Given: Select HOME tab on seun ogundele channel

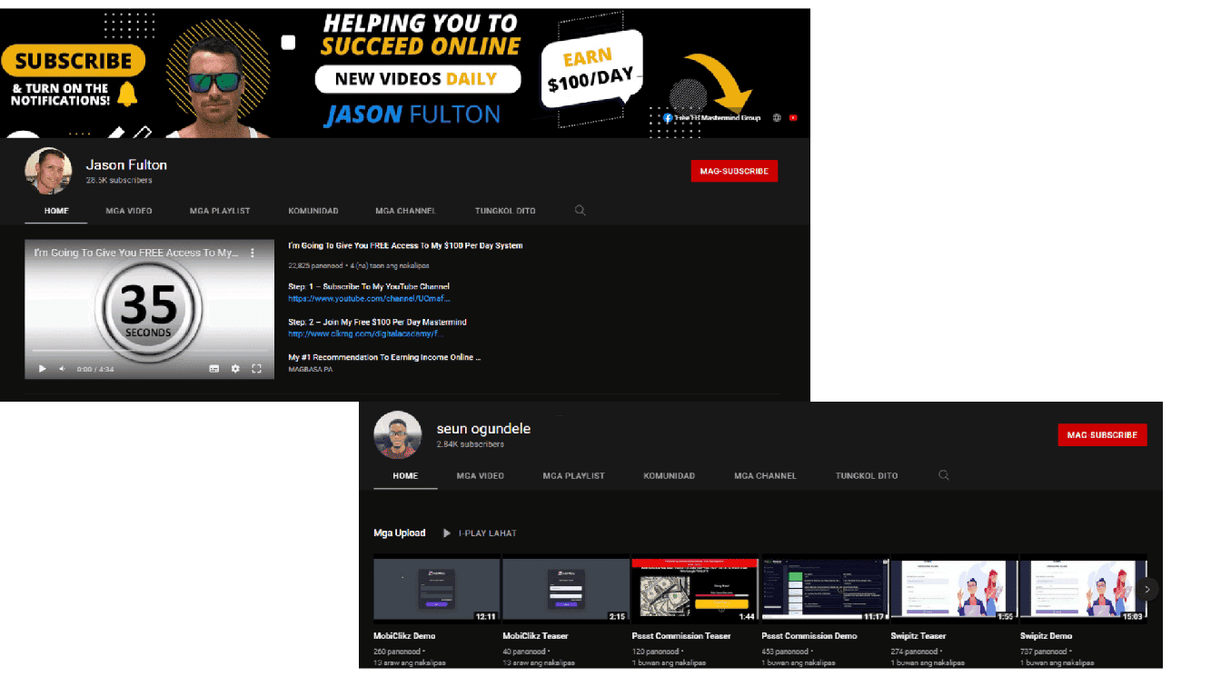Looking at the screenshot, I should pyautogui.click(x=405, y=475).
